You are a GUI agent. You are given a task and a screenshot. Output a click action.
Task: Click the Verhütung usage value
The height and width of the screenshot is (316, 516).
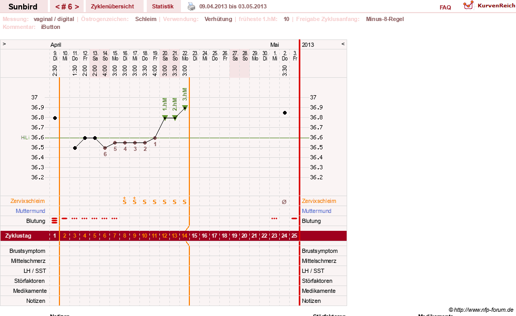[x=218, y=19]
